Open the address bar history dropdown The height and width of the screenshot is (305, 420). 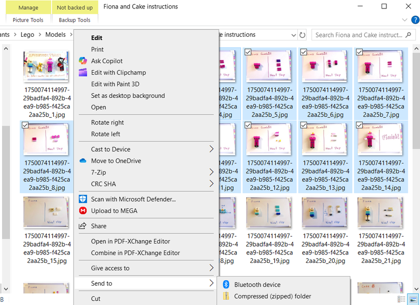pos(293,35)
